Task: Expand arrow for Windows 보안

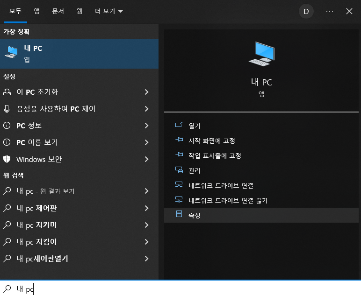Action: tap(146, 159)
